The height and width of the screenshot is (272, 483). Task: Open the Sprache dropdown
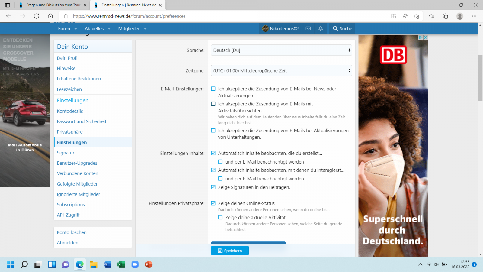pos(281,50)
